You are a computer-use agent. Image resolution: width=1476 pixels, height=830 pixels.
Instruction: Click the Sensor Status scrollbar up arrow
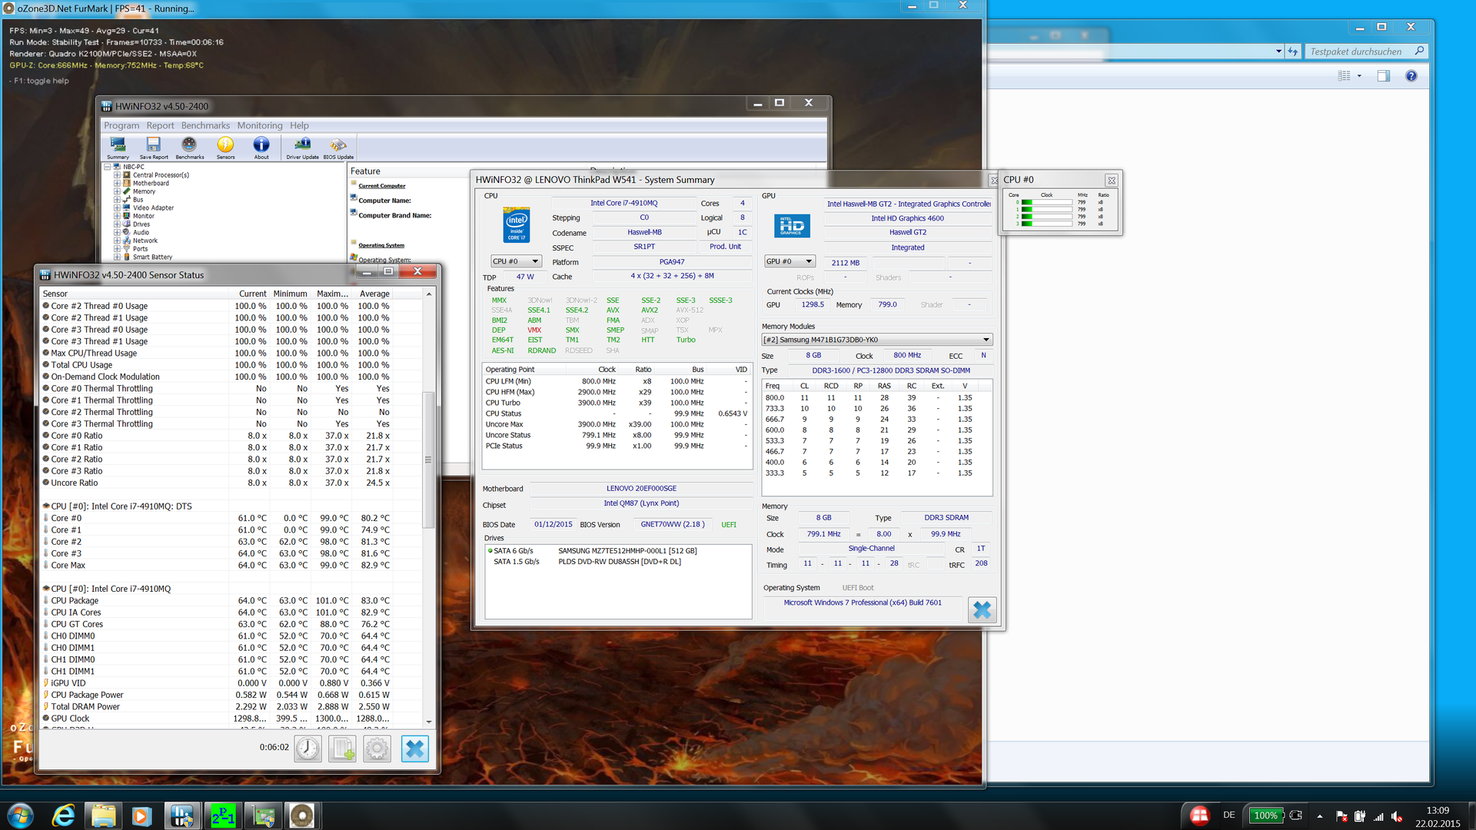(429, 294)
